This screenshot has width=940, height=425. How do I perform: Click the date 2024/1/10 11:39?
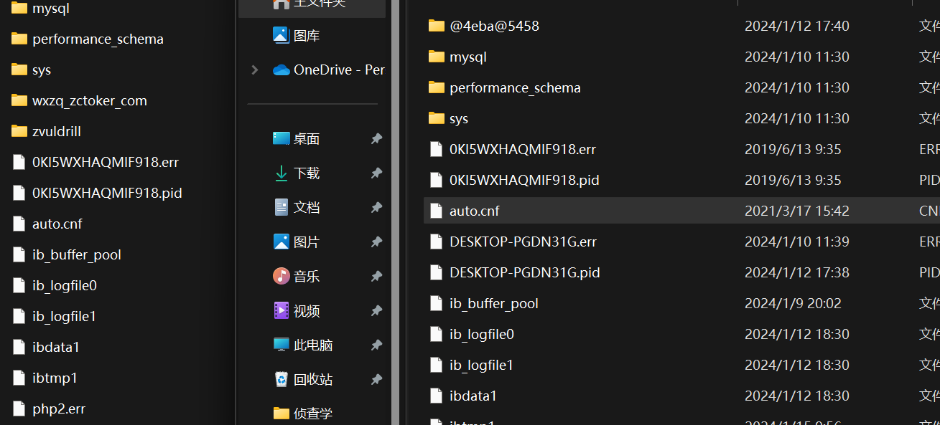797,242
